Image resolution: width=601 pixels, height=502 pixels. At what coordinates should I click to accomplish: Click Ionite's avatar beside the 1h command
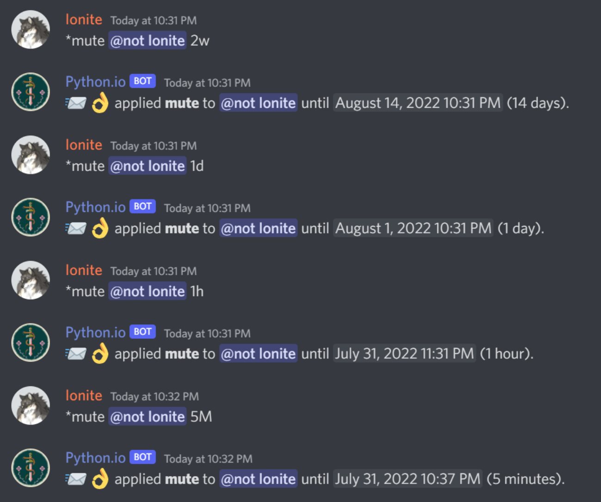click(30, 280)
